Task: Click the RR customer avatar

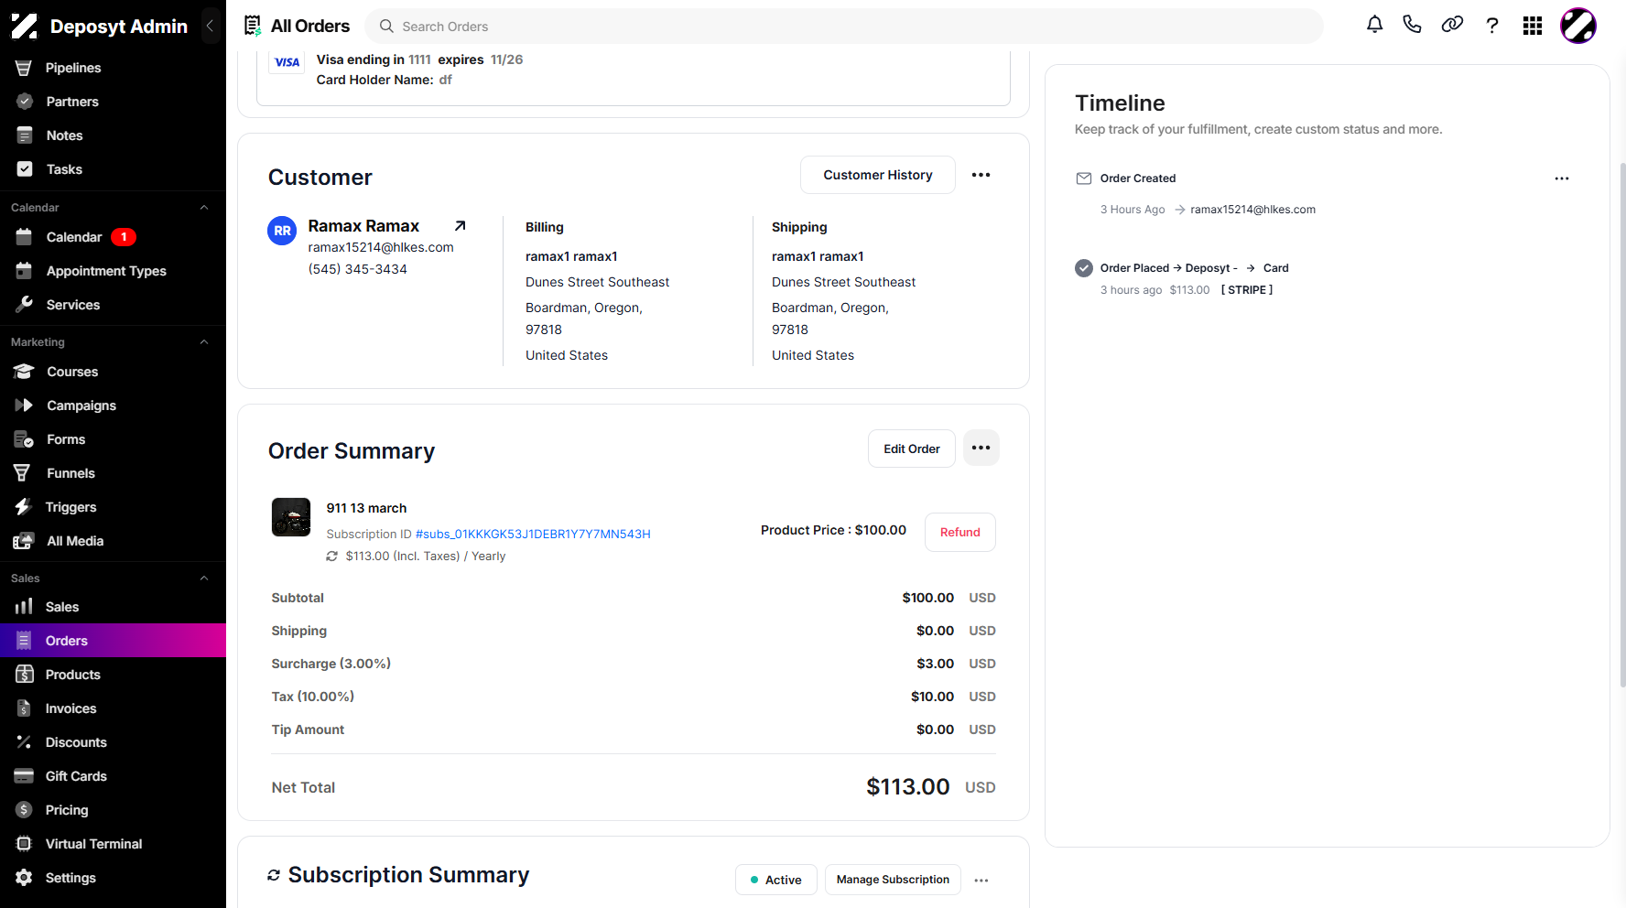Action: click(x=282, y=231)
